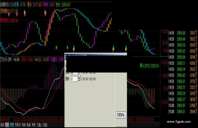This screenshot has width=198, height=128.
Task: Click the 恢复缺省 button in the dialog
Action: (x=121, y=115)
